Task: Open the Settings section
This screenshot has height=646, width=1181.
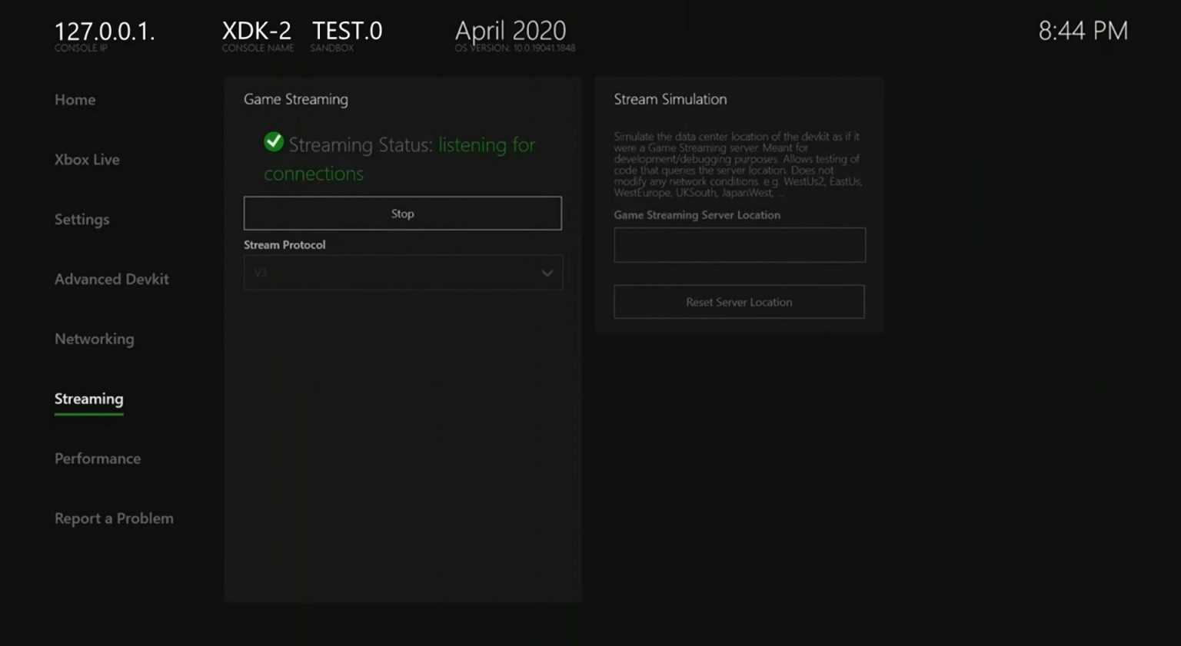Action: coord(82,220)
